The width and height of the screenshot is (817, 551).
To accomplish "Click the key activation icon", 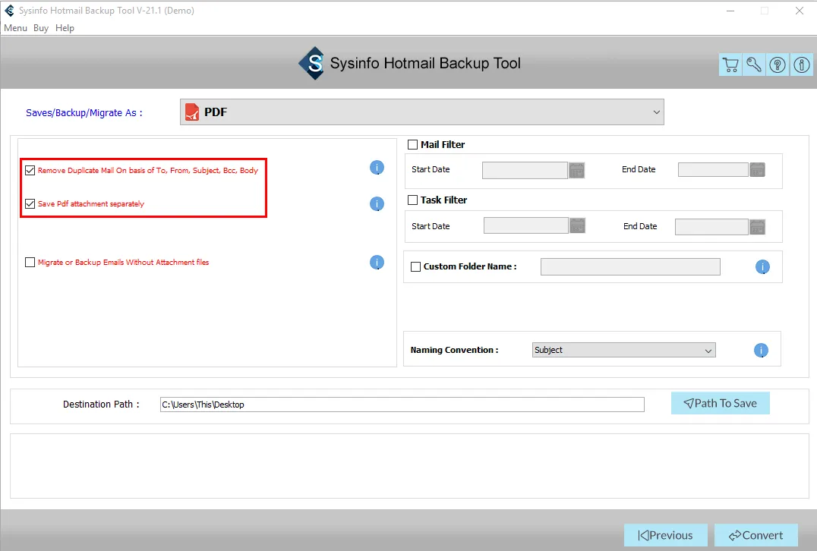I will (x=754, y=65).
